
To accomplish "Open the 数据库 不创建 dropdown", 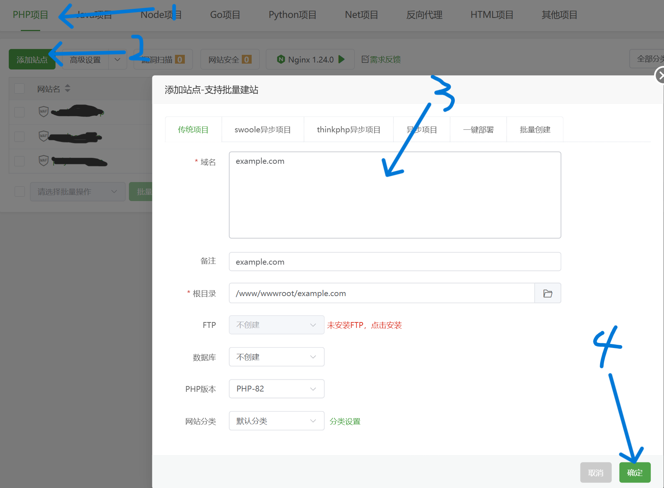I will (276, 357).
